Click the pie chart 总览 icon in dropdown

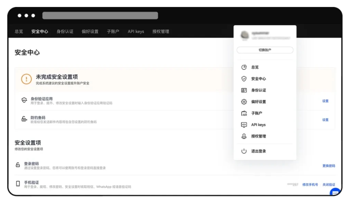244,67
